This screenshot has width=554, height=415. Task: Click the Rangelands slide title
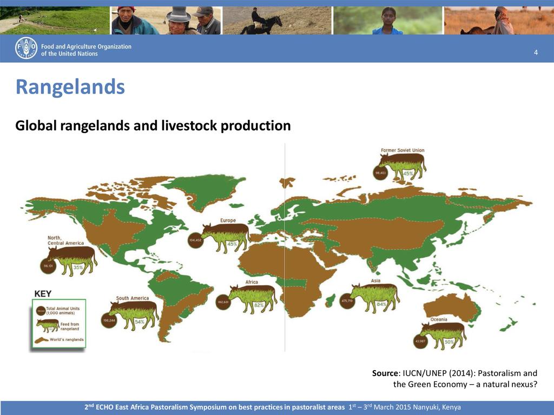click(x=70, y=86)
